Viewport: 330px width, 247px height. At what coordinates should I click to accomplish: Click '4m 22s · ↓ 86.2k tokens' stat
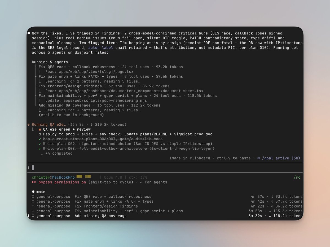pyautogui.click(x=277, y=206)
